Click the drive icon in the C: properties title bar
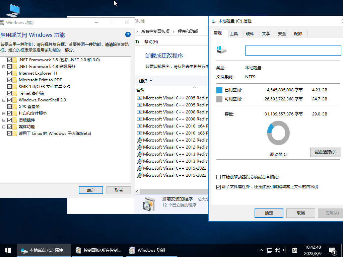Viewport: 343px width, 257px height. click(x=214, y=21)
